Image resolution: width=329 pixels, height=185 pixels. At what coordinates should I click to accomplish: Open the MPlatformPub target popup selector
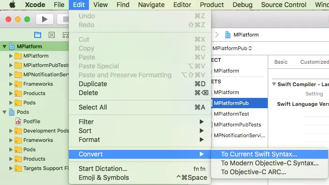[x=232, y=48]
